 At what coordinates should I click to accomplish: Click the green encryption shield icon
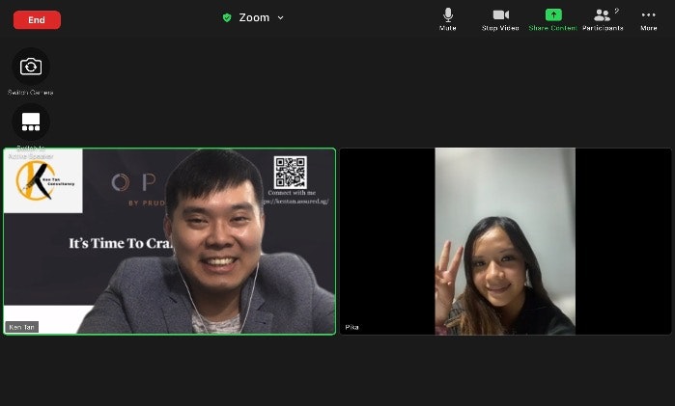[227, 17]
